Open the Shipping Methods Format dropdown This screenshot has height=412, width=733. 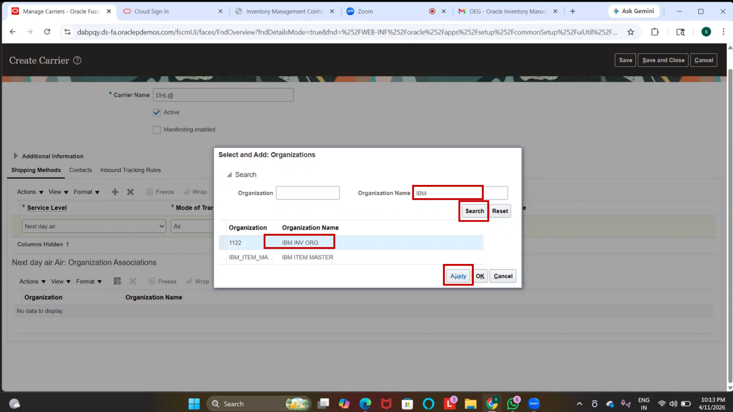pyautogui.click(x=87, y=192)
